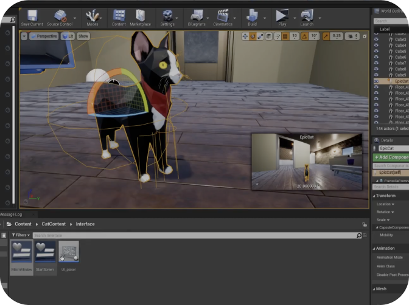Hide Cube8 using its eye icon
Screen dimensions: 409x305
(376, 69)
